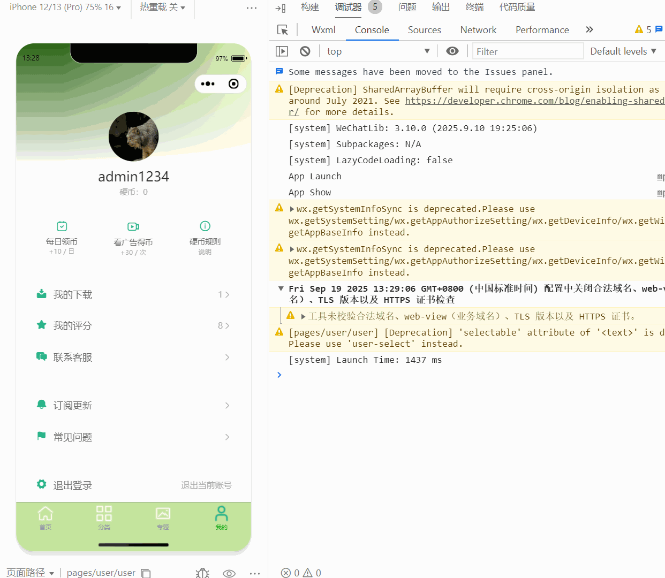665x578 pixels.
Task: Open the simulator three-dots menu
Action: (x=252, y=8)
